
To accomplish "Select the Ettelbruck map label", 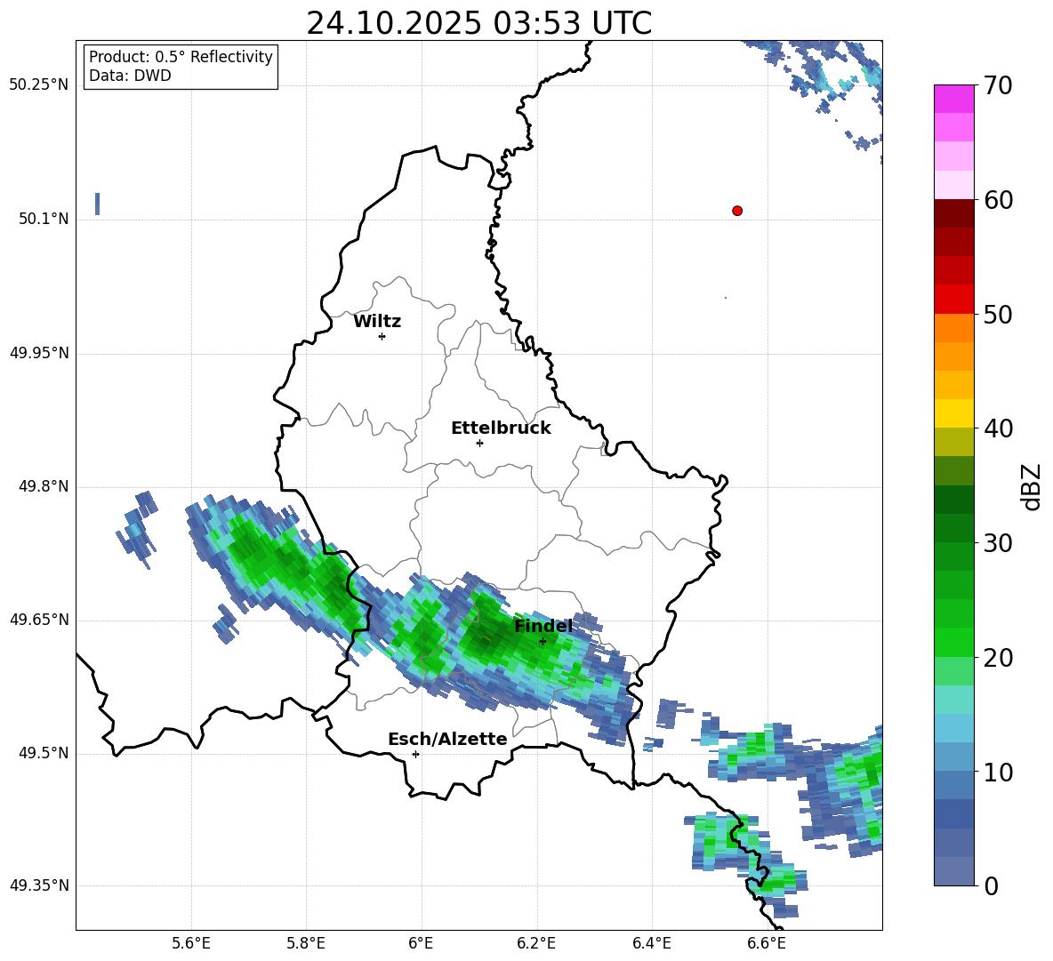I will point(501,428).
